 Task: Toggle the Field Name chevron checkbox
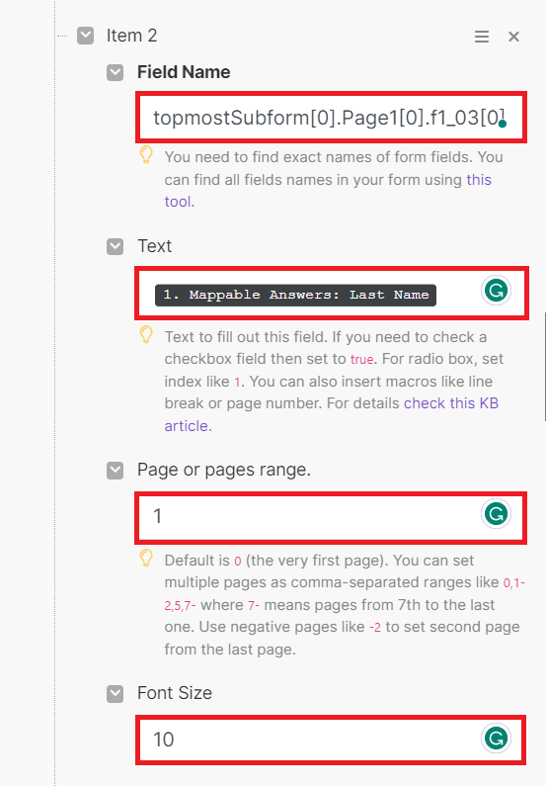(x=116, y=72)
